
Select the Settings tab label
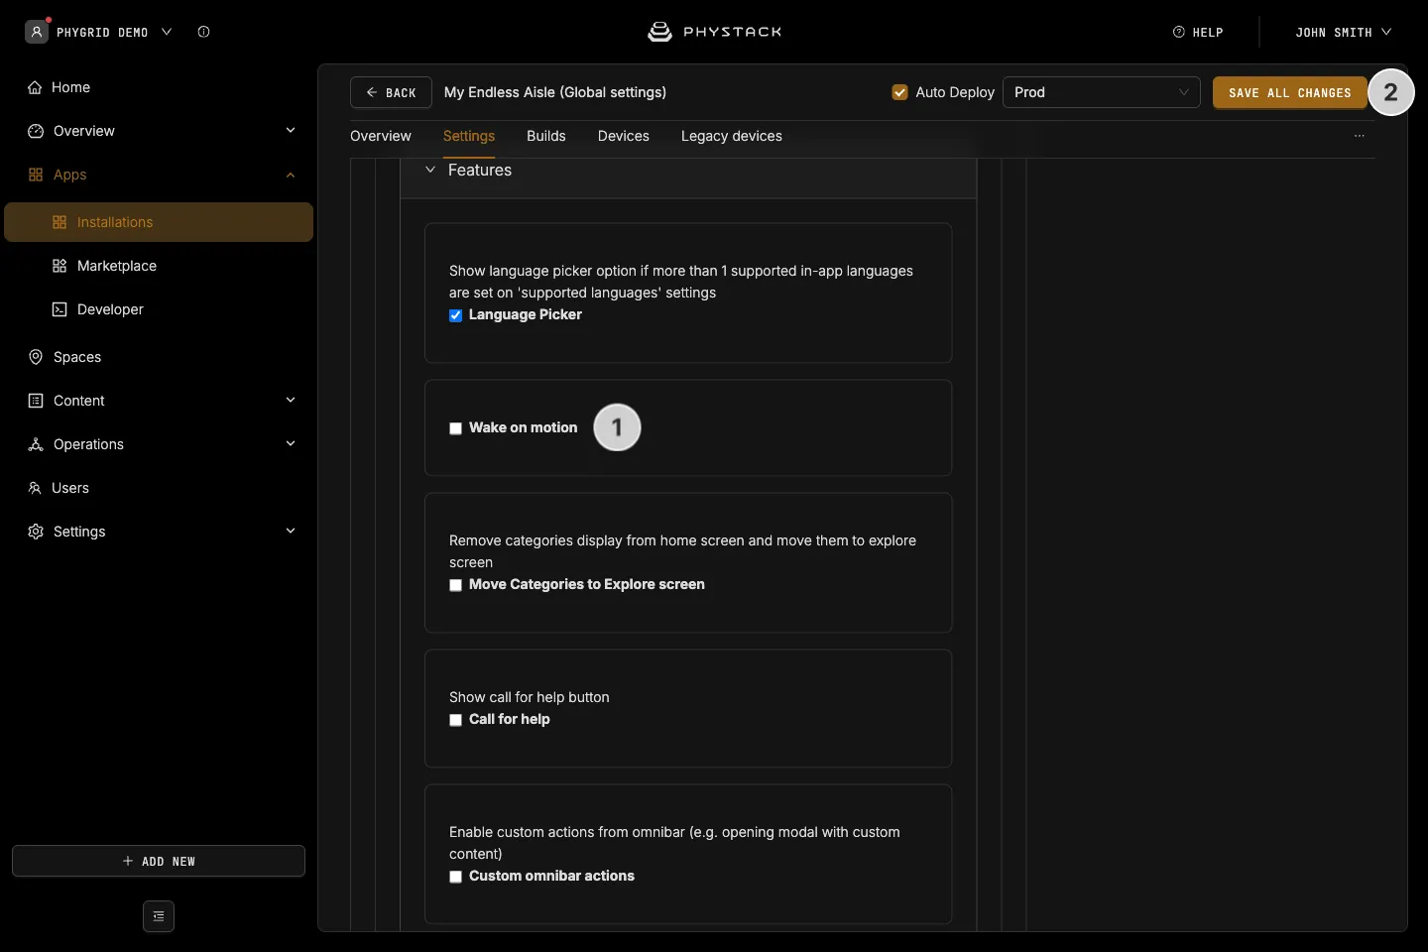(469, 136)
